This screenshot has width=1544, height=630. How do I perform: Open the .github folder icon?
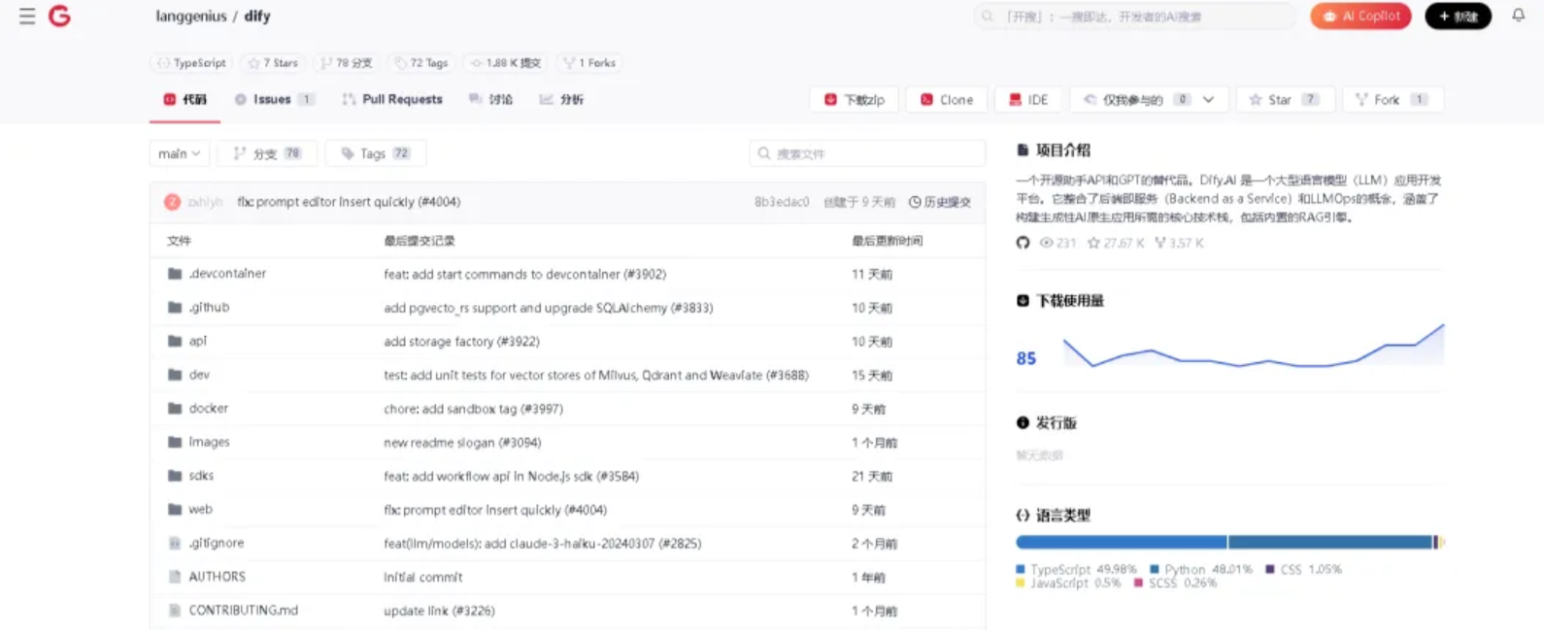coord(175,308)
